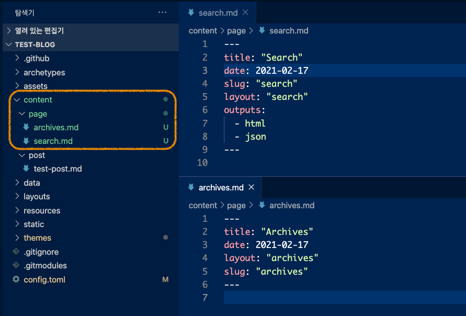Image resolution: width=466 pixels, height=316 pixels.
Task: Open config.toml from the file tree
Action: tap(44, 279)
